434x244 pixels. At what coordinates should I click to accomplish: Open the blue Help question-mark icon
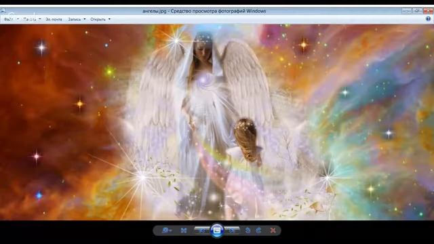[x=428, y=19]
